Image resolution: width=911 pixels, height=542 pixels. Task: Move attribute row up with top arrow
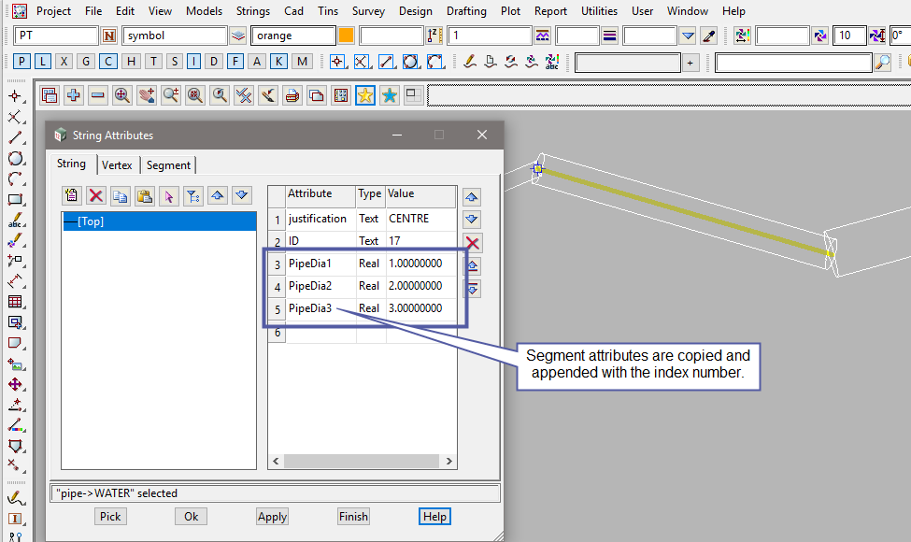click(x=472, y=197)
